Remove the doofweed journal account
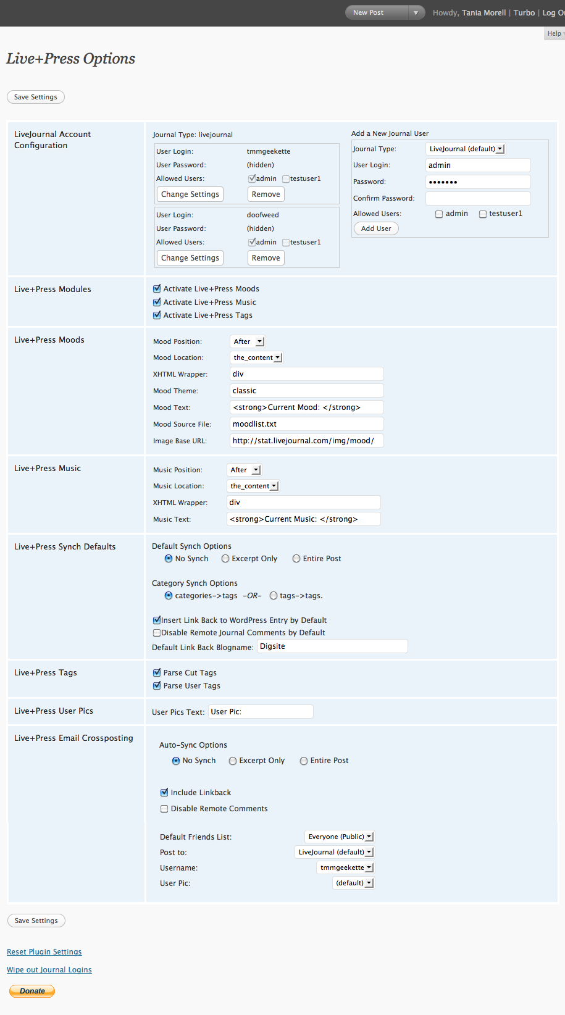Screen dimensions: 565x1015 [x=266, y=258]
